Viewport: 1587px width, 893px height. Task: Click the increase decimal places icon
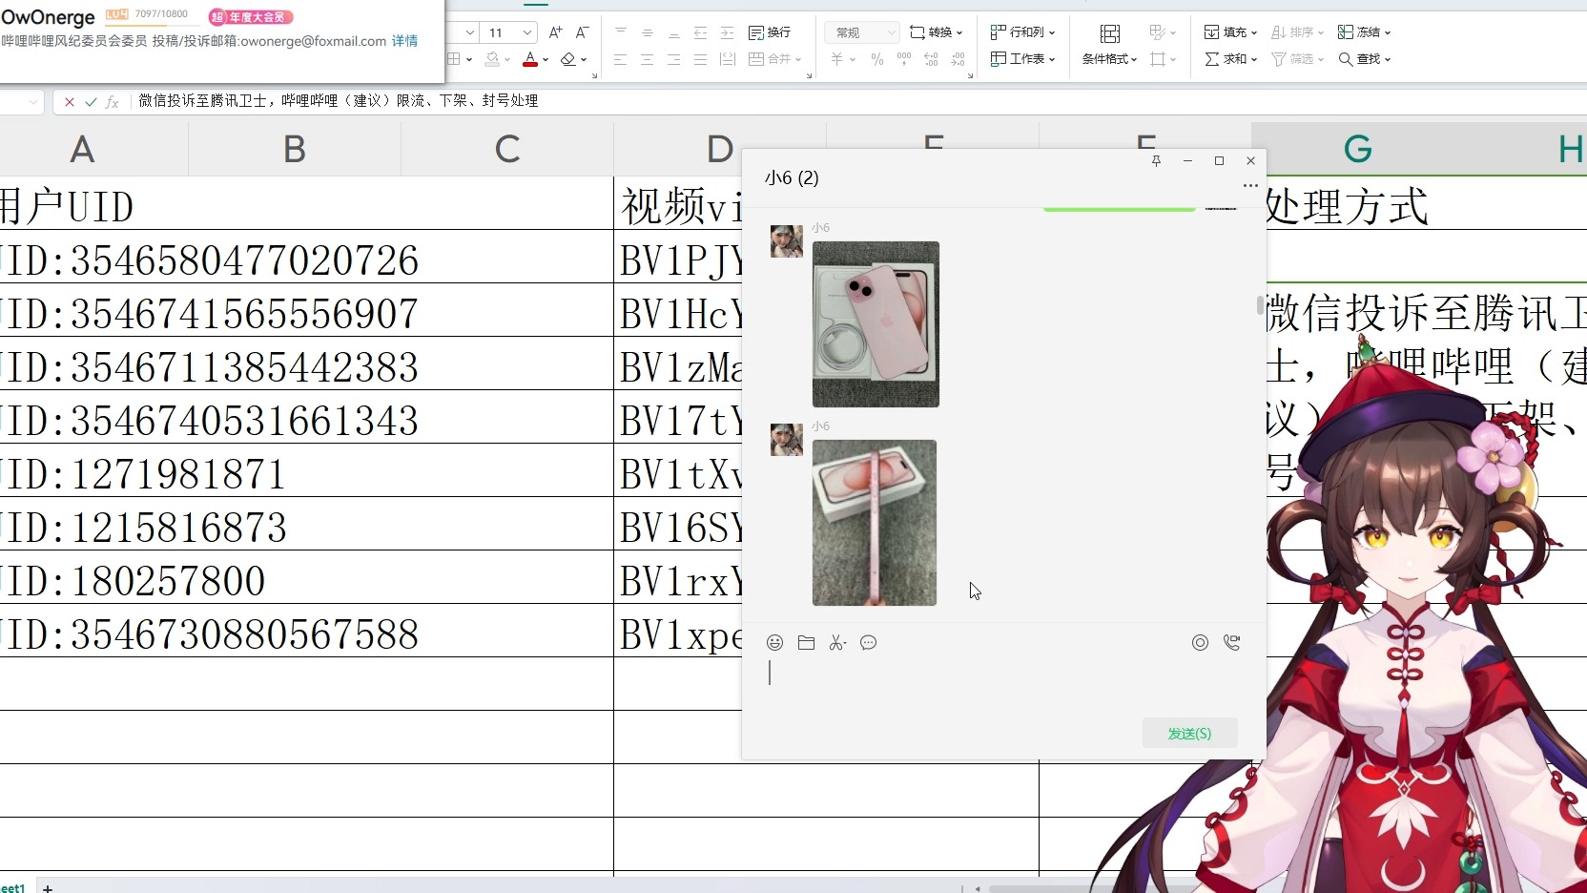point(931,59)
